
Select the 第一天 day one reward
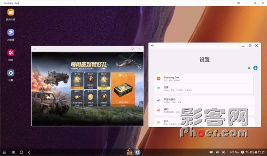point(77,81)
